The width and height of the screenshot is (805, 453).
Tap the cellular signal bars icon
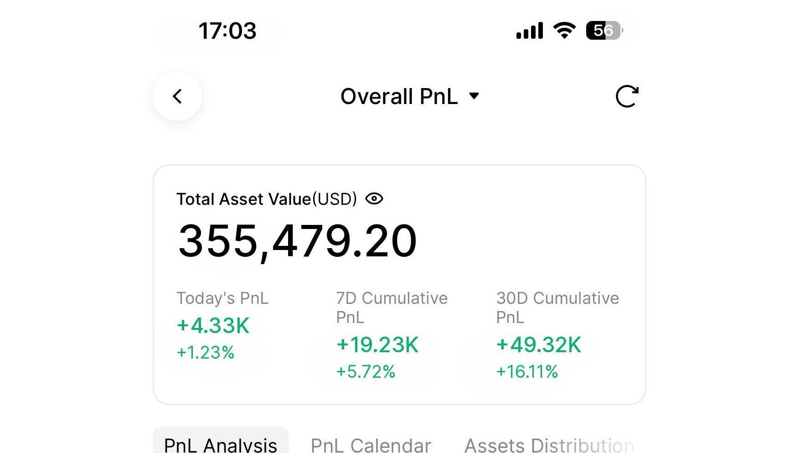530,31
